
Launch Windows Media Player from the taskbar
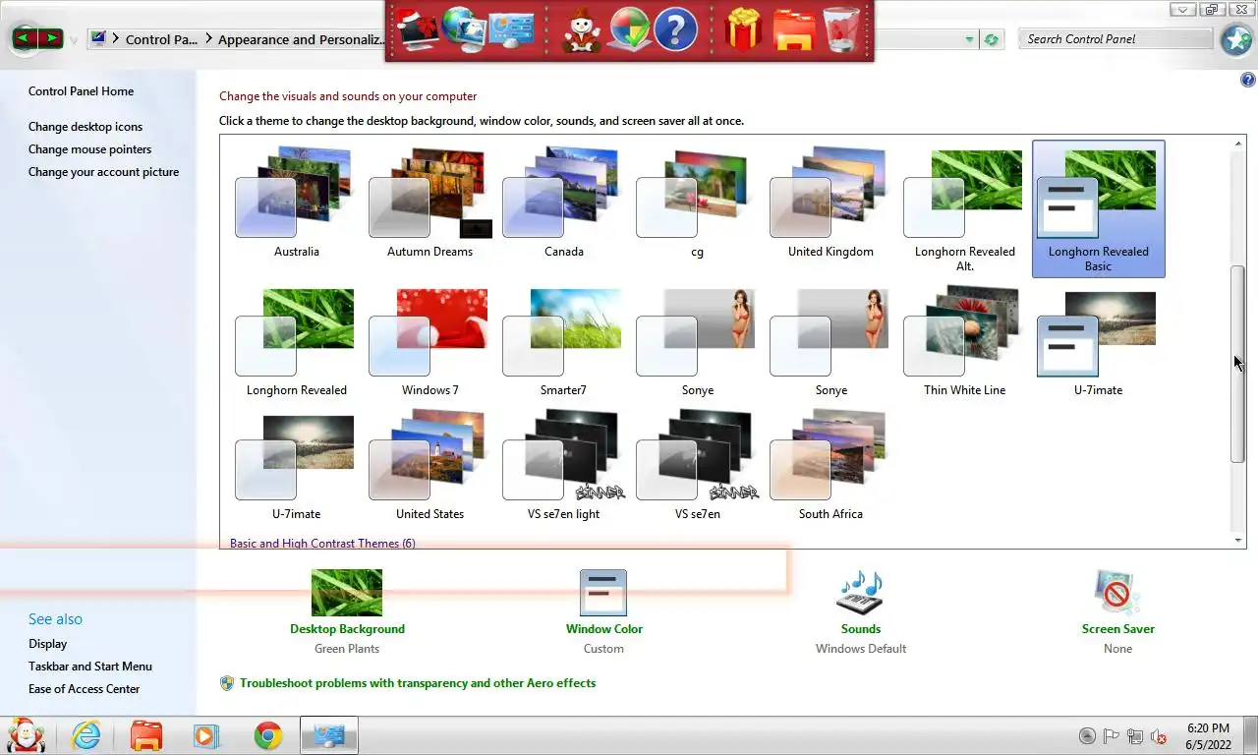(x=206, y=735)
